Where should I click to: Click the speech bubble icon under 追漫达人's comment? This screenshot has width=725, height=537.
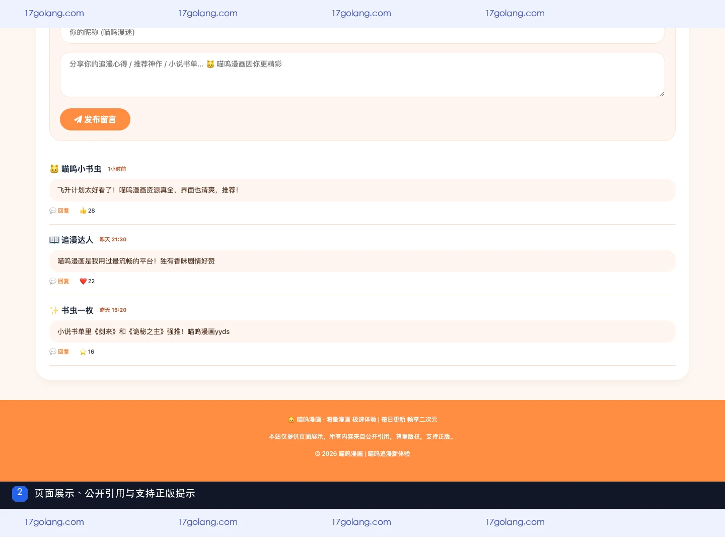(x=53, y=281)
